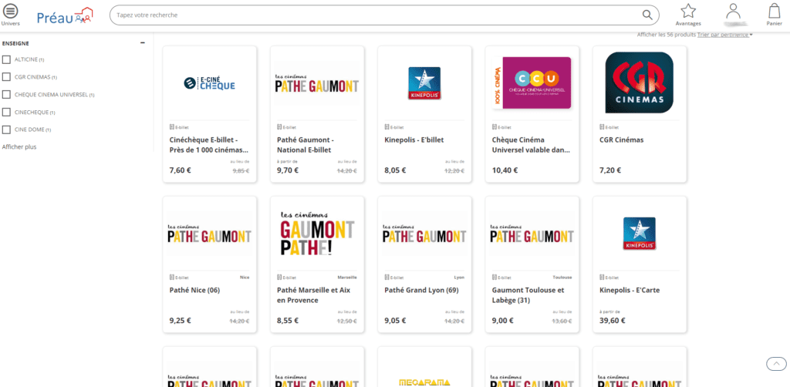Click the scroll-to-top arrow button
790x387 pixels.
click(775, 363)
